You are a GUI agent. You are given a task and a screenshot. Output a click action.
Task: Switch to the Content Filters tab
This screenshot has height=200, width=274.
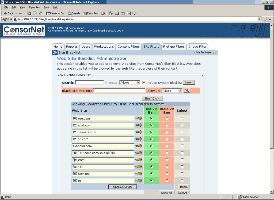[x=129, y=47]
